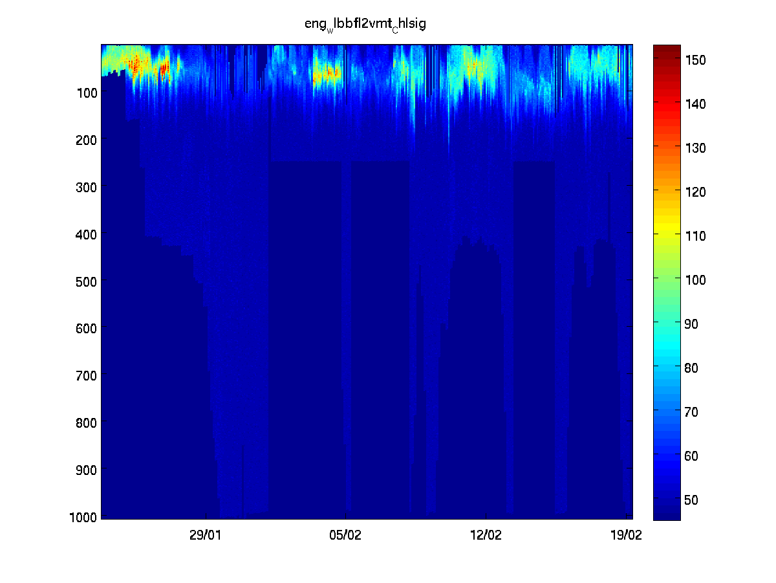776x583 pixels.
Task: Click the 200 depth axis label
Action: point(87,140)
